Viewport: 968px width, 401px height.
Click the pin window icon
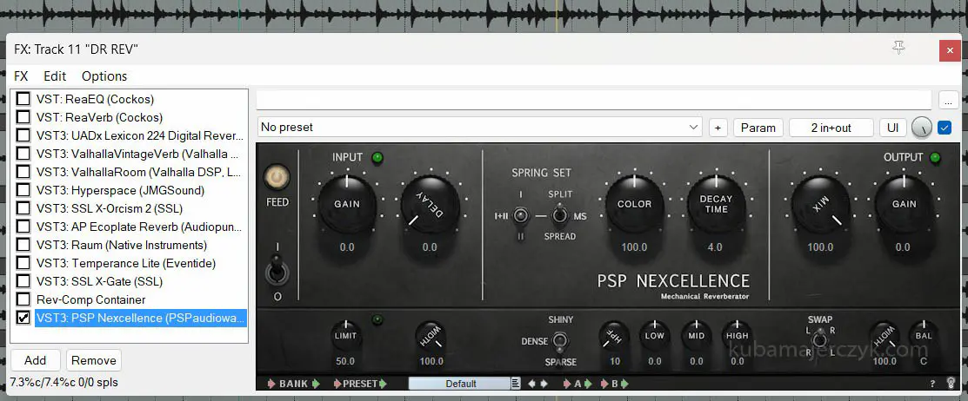pos(899,49)
